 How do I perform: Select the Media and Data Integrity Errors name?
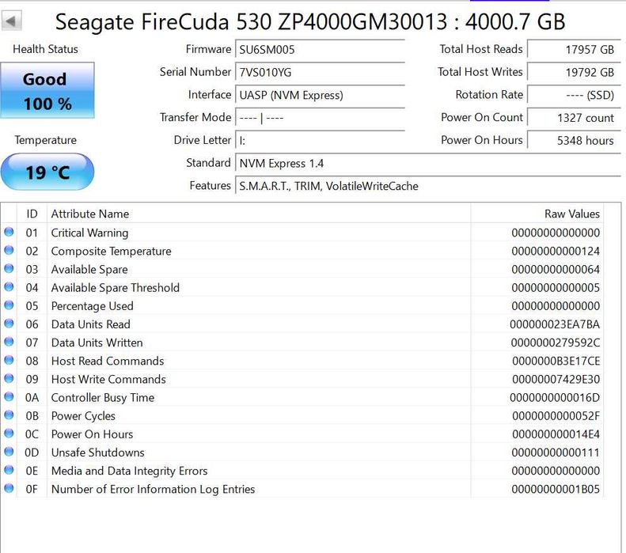tap(129, 472)
